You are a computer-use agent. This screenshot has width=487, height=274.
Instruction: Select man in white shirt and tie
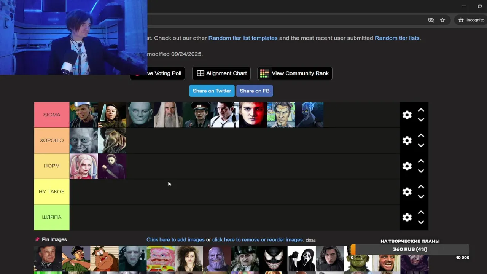(224, 115)
